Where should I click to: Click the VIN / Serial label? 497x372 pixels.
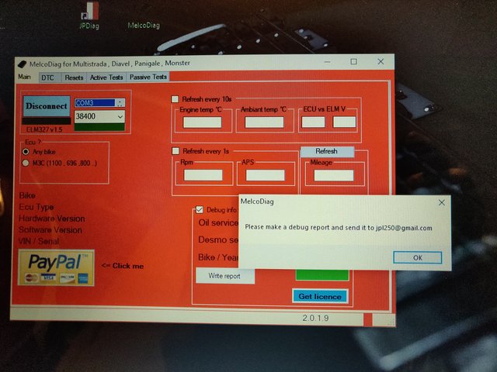pyautogui.click(x=39, y=241)
